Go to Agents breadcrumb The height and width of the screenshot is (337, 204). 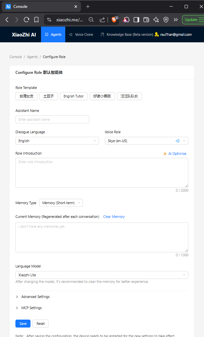pos(32,57)
